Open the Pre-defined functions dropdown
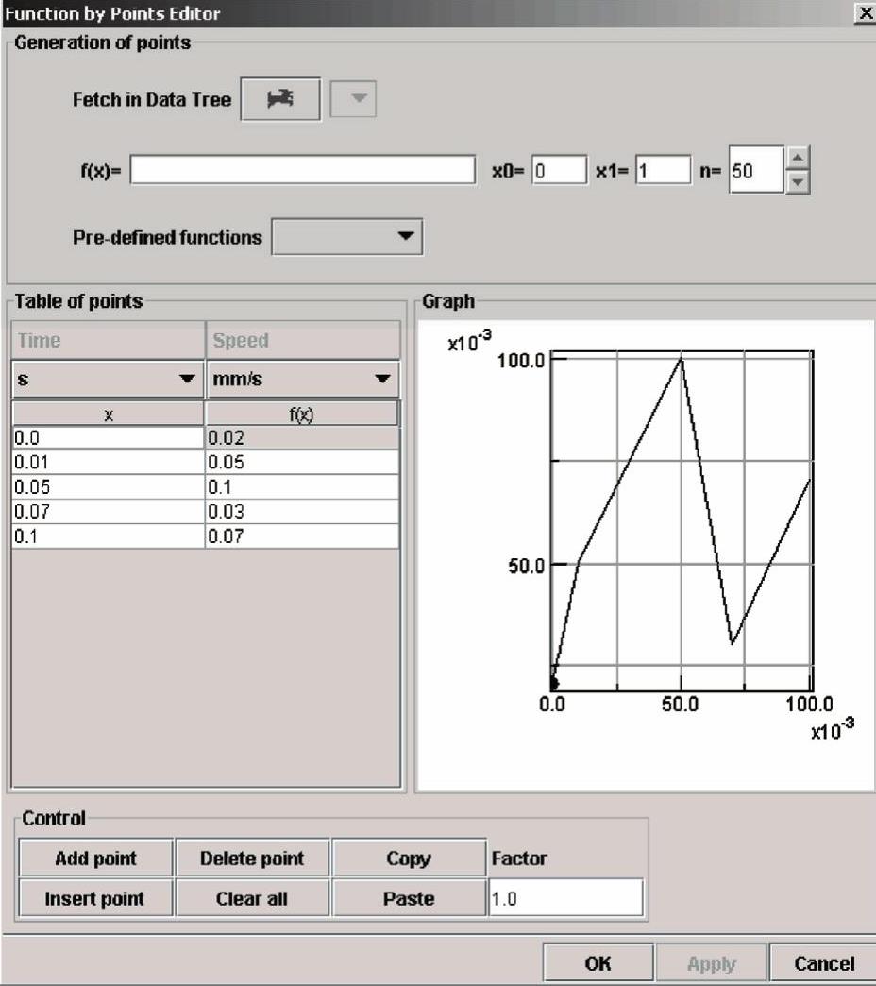This screenshot has width=876, height=986. click(346, 237)
